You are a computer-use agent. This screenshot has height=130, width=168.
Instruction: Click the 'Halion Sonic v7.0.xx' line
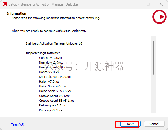53,86
